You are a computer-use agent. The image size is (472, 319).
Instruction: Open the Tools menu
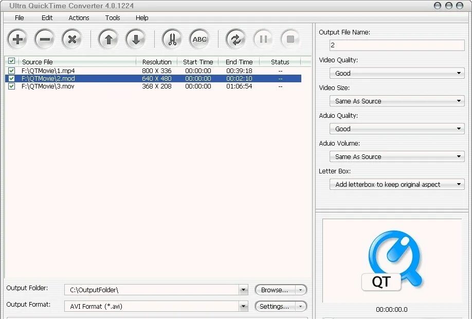click(x=113, y=18)
